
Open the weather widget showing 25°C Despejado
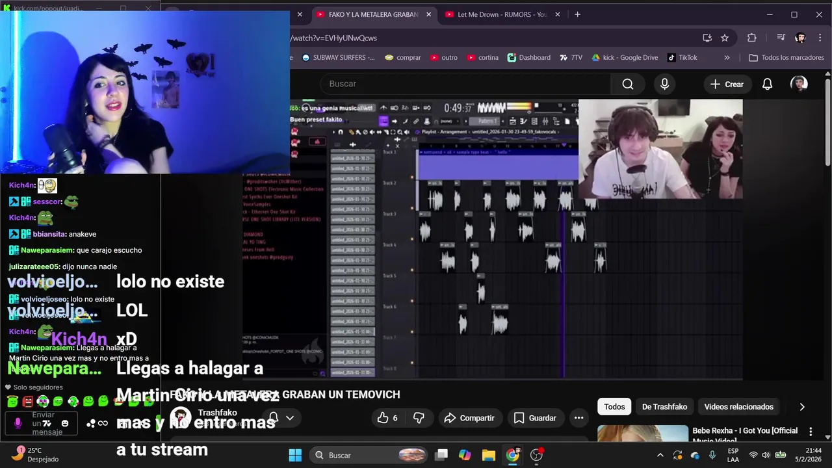pos(36,454)
